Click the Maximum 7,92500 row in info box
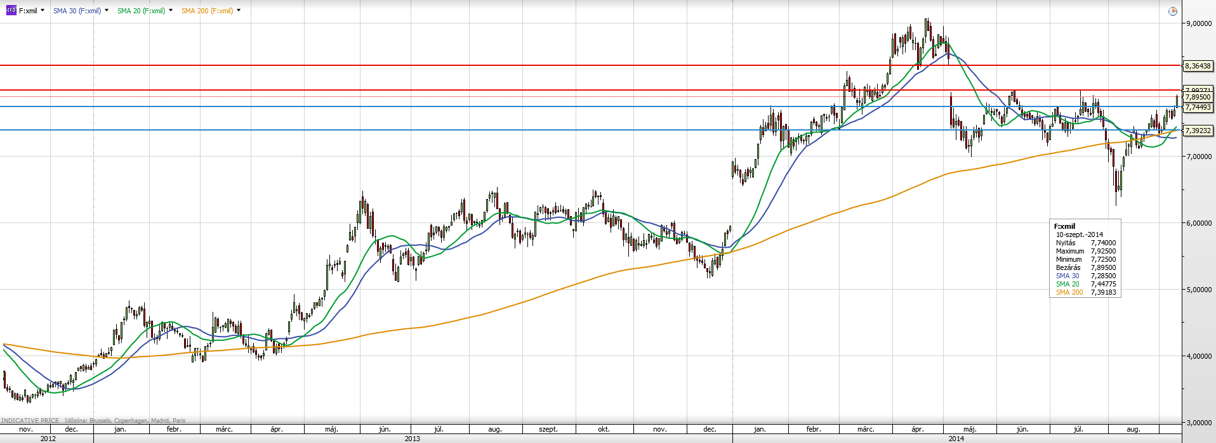This screenshot has width=1216, height=443. pos(1085,251)
